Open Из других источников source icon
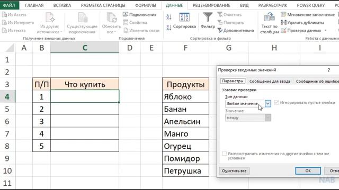Viewport: 339px width, 190px height. (50, 17)
